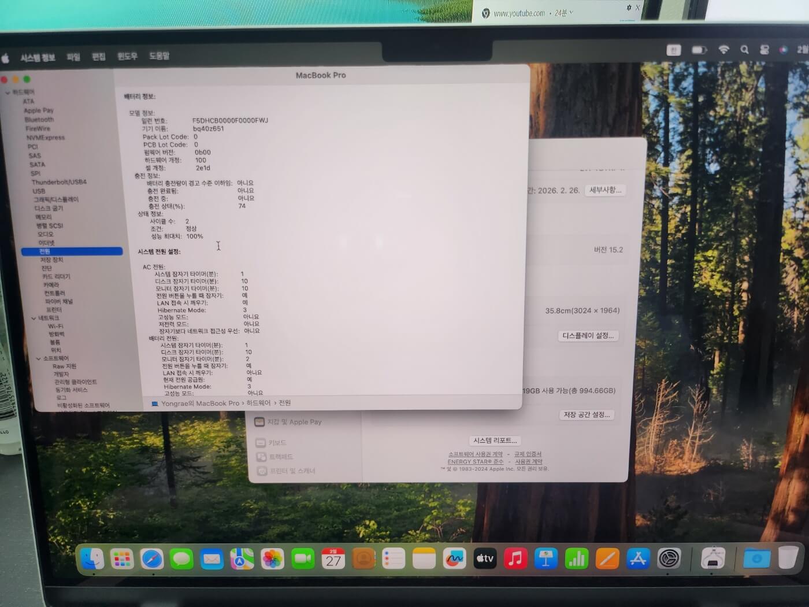
Task: Open Pages from the Dock
Action: tap(607, 559)
